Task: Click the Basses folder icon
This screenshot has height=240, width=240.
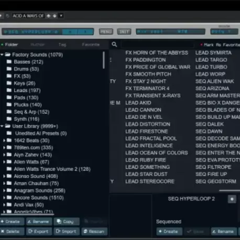Action: coord(9,62)
